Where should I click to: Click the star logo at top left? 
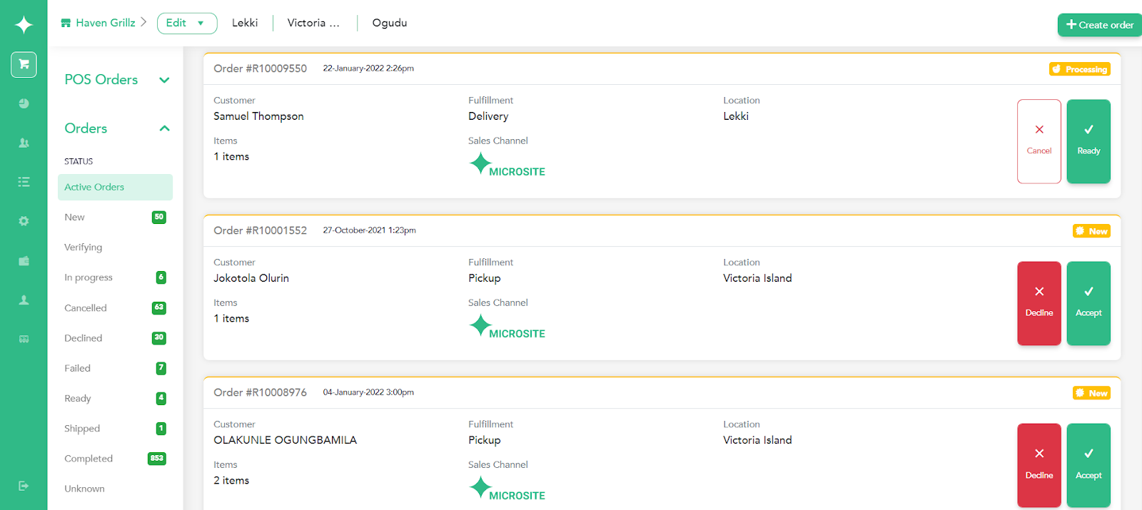(24, 25)
